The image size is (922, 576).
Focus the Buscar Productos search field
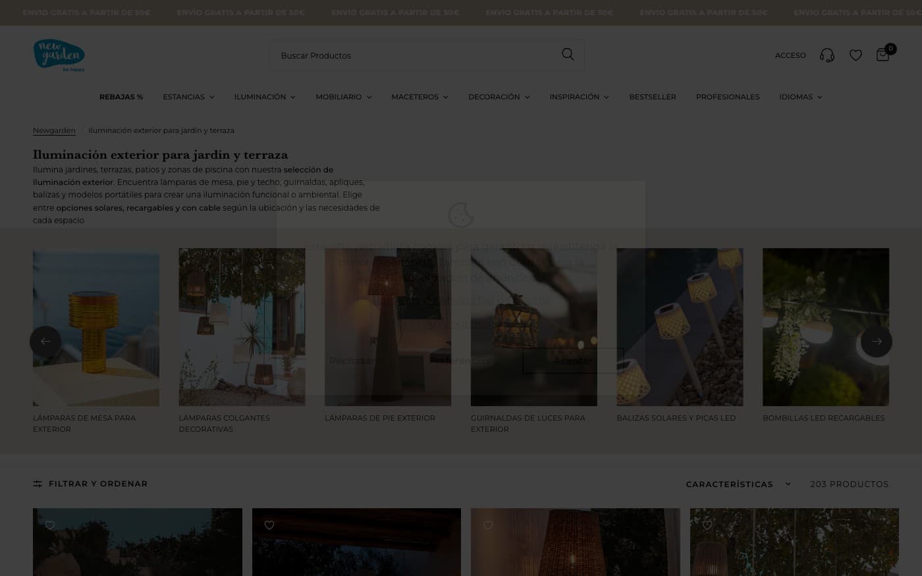pos(415,55)
